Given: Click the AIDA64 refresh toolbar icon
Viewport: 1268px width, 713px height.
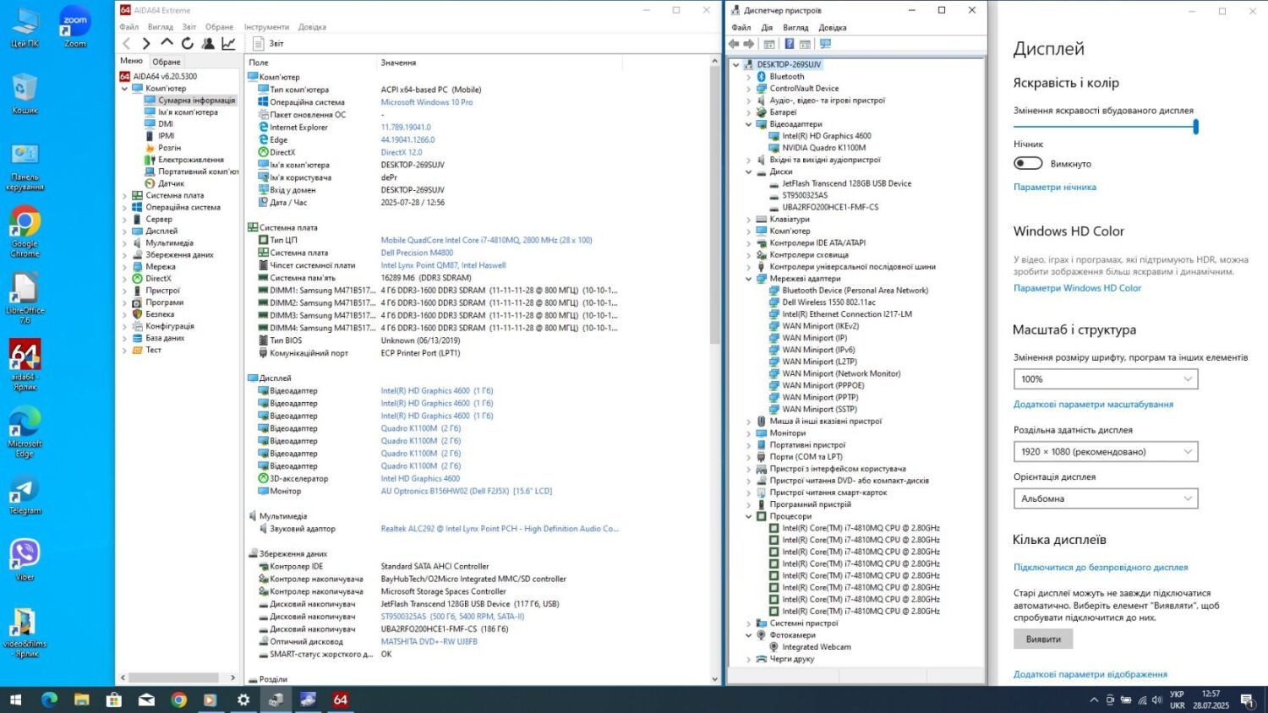Looking at the screenshot, I should coord(188,43).
